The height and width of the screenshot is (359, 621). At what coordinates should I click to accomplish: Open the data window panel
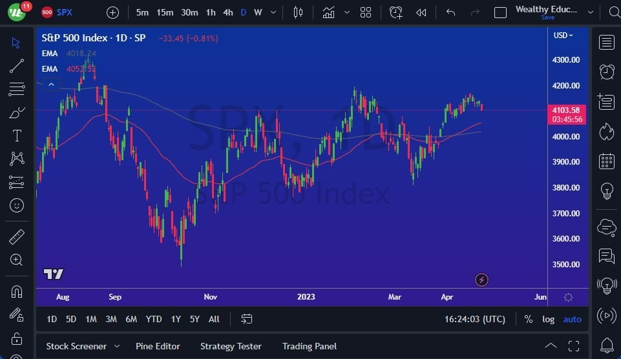click(x=607, y=102)
